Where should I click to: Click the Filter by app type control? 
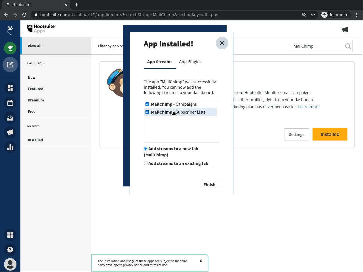coord(111,46)
